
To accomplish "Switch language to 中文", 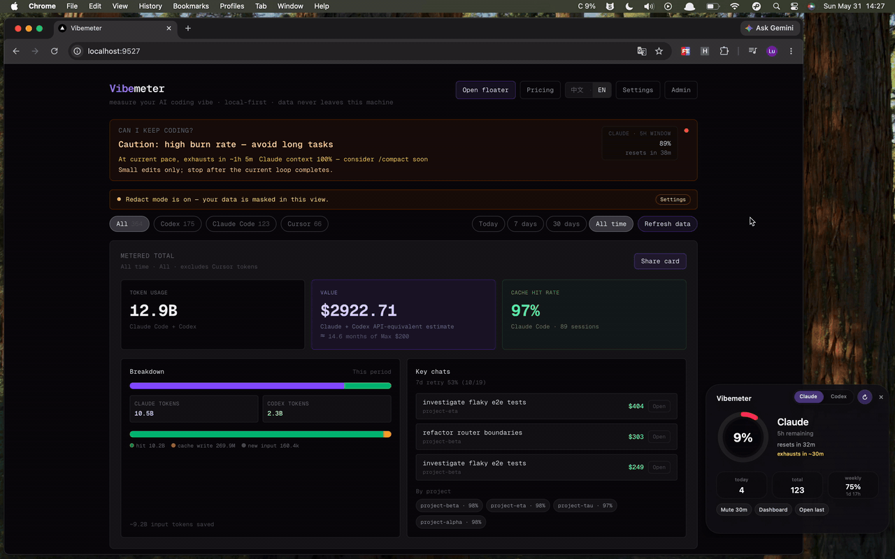I will click(577, 90).
